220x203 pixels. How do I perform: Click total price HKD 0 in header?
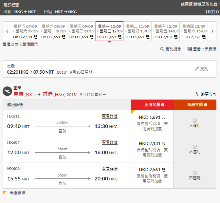click(x=212, y=12)
